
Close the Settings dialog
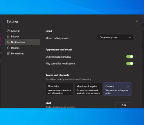point(137,21)
